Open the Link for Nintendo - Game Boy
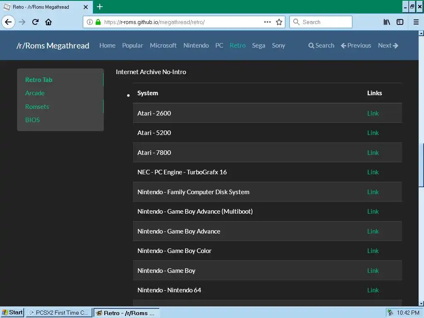The image size is (424, 318). (373, 271)
